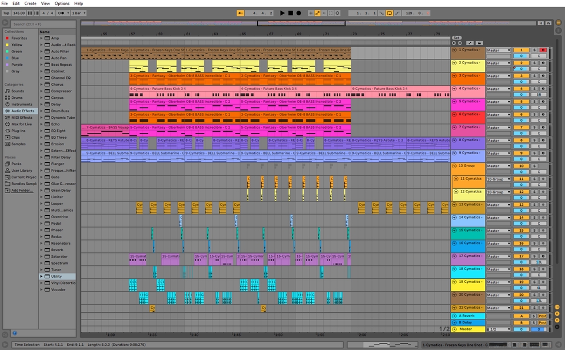Viewport: 565px width, 350px height.
Task: Deactivate track 5 activator button
Action: click(x=521, y=102)
